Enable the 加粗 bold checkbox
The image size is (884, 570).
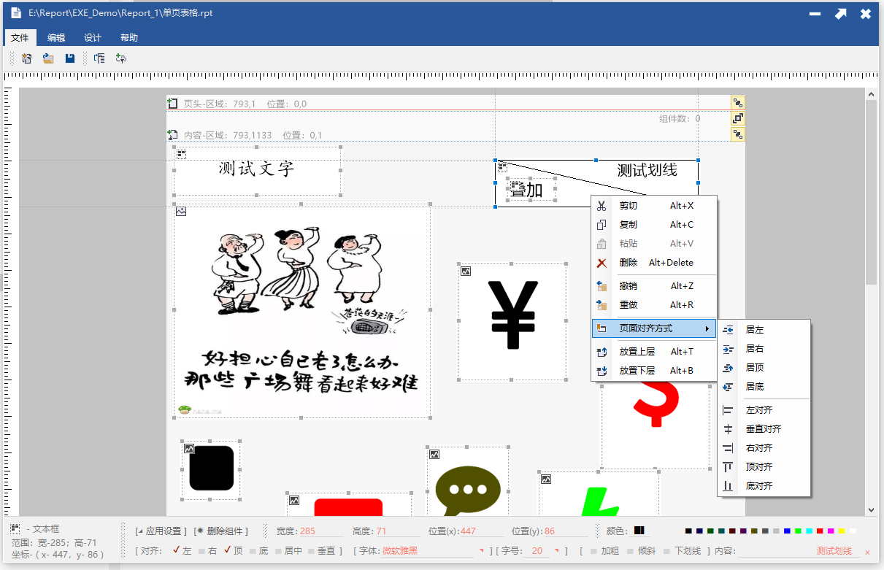click(x=594, y=551)
